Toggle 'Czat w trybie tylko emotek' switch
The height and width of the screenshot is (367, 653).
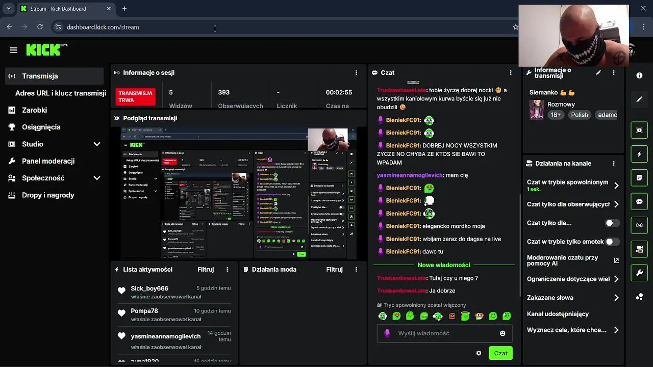[x=612, y=242]
